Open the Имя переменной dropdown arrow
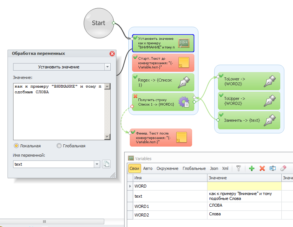Screen dimensions: 293x227 click(x=97, y=164)
